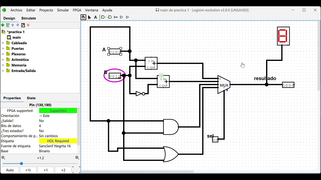Click input pin B on canvas

pos(115,76)
